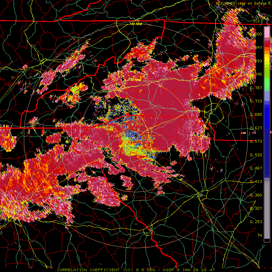
Task: Pick the yellow swatch beside 0.893
Action: click(x=267, y=60)
